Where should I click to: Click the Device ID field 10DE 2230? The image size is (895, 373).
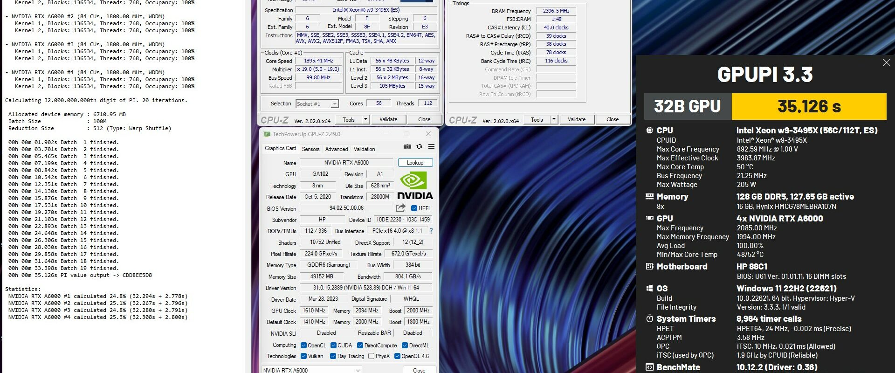(x=403, y=220)
